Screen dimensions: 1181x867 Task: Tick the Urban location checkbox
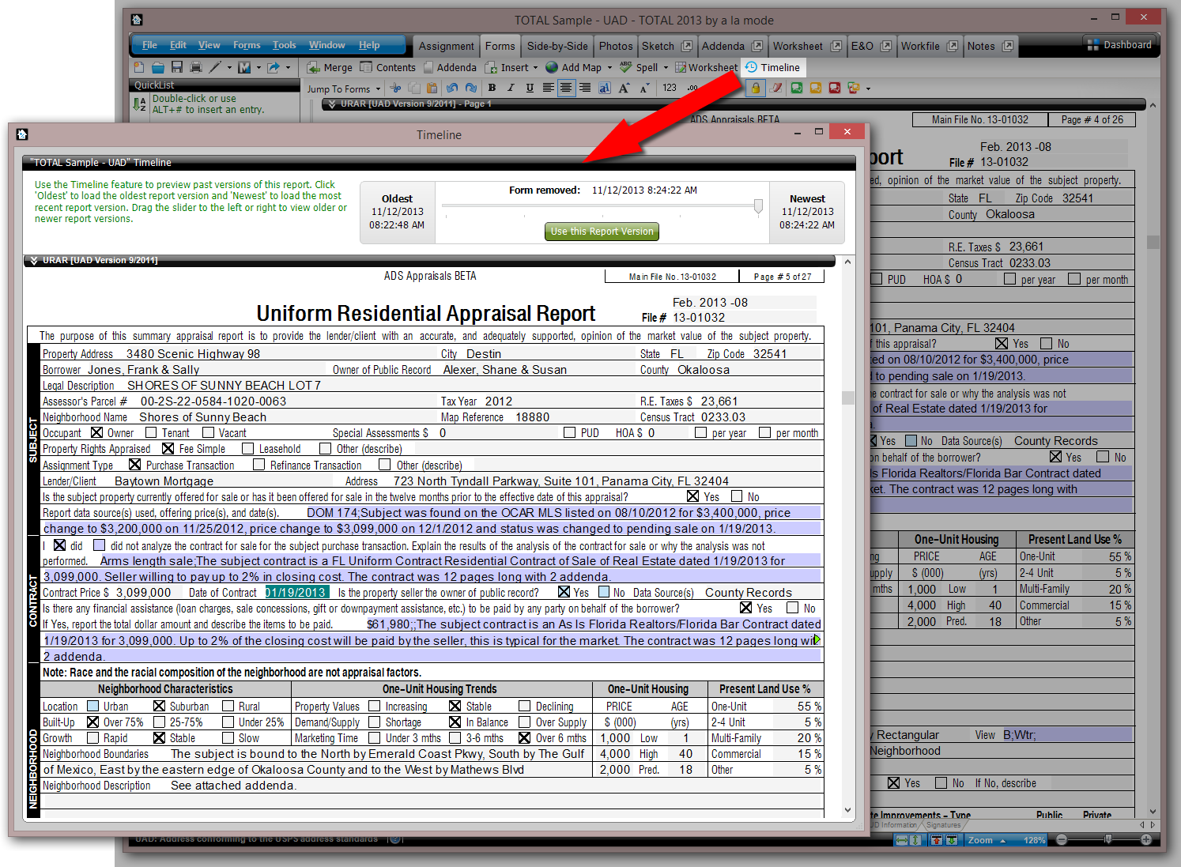pos(93,706)
